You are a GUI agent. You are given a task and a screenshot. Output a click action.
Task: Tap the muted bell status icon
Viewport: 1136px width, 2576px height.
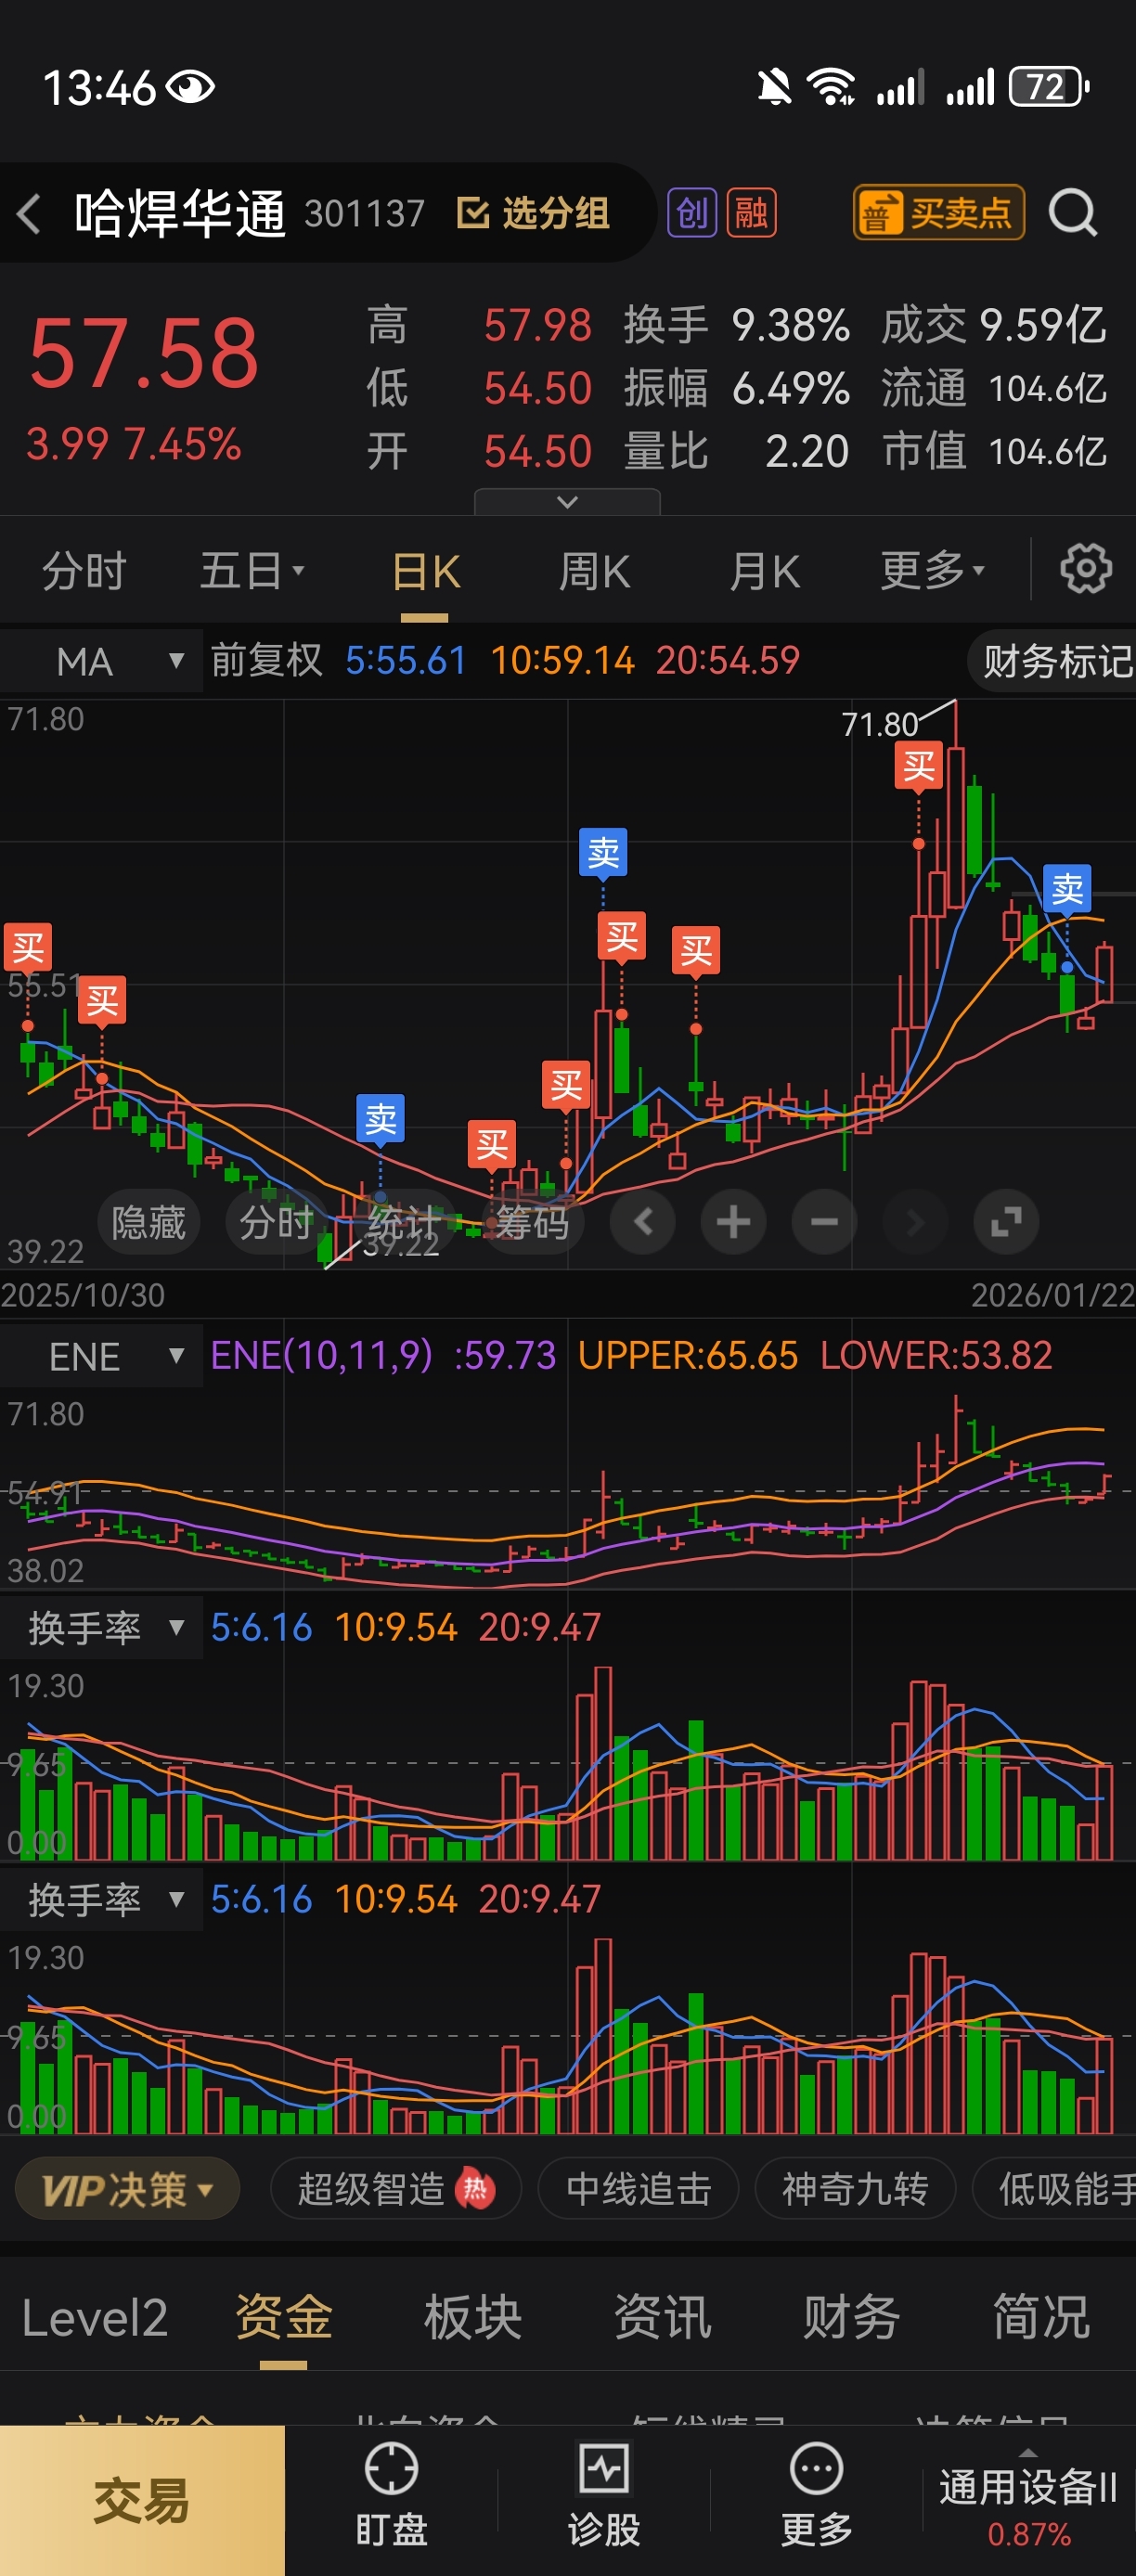773,87
